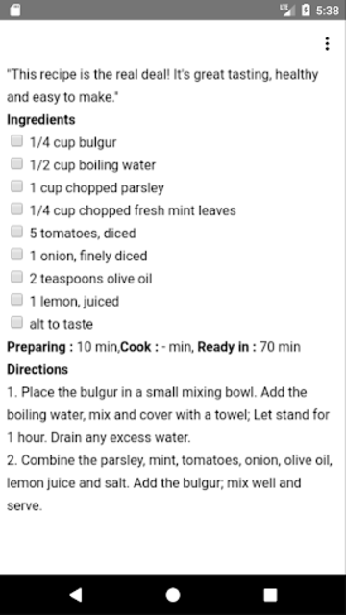Tick the alt to taste checkbox

click(16, 323)
